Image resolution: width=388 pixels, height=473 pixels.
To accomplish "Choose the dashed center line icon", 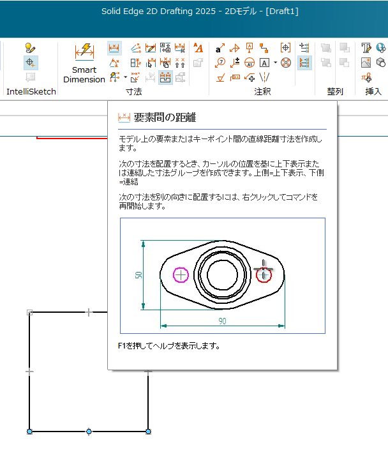I will 264,77.
